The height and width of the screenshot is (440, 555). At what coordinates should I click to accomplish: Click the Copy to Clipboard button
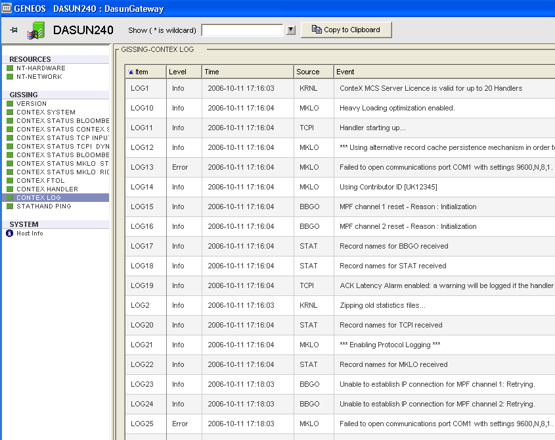(345, 30)
